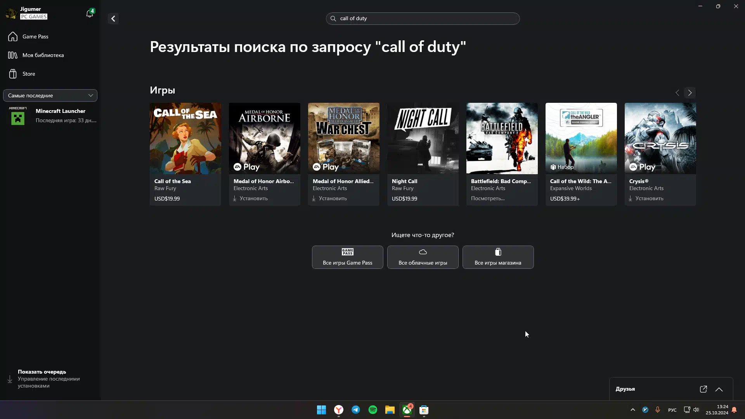Go back with the back arrow

click(x=113, y=19)
